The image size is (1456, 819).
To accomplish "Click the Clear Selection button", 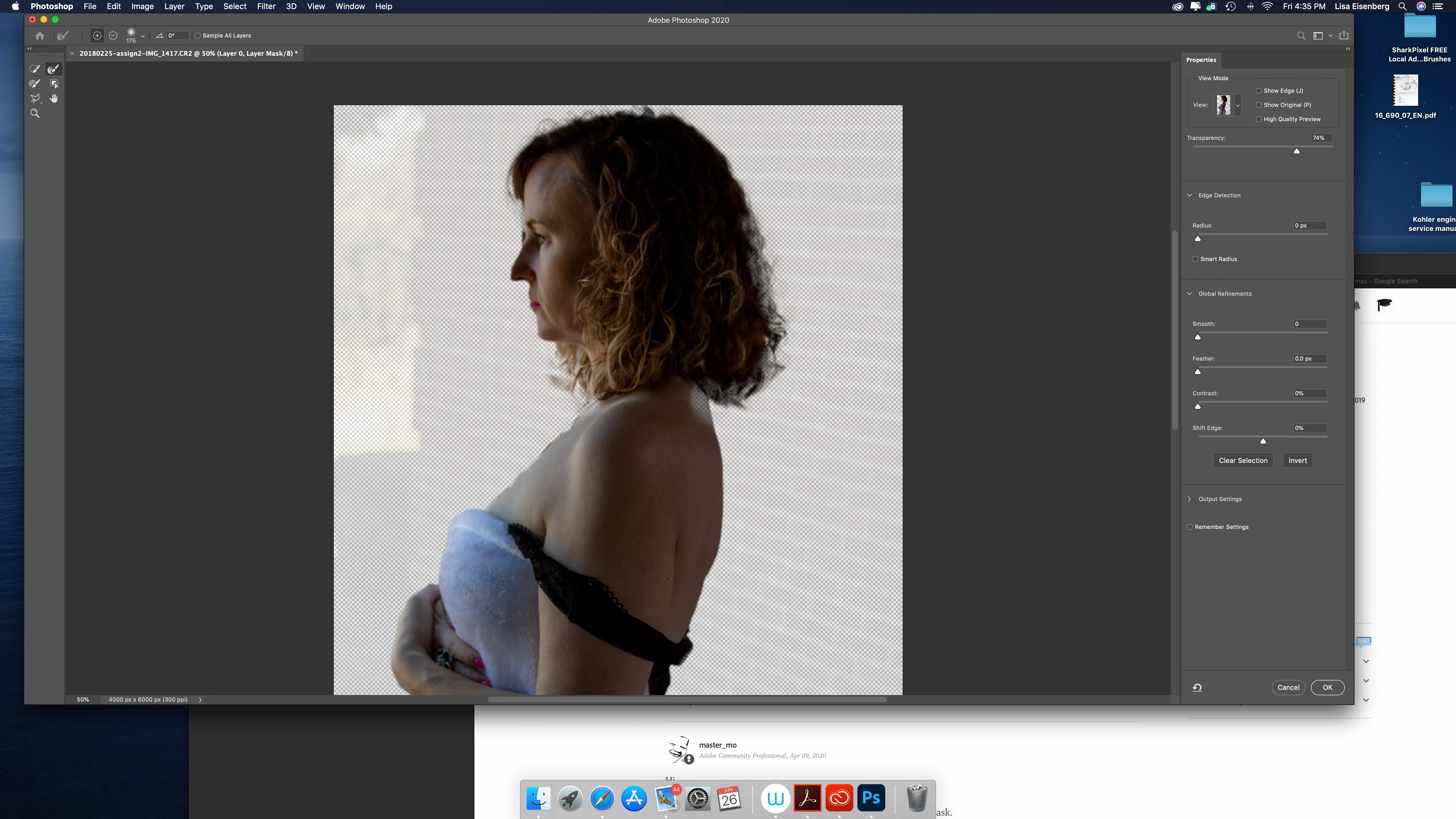I will [x=1243, y=460].
